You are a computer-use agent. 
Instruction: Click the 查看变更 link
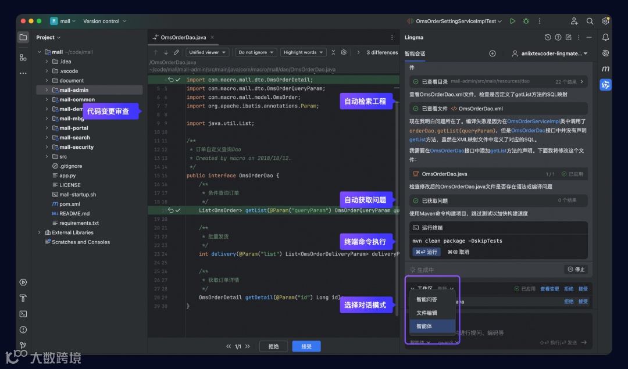pos(549,289)
